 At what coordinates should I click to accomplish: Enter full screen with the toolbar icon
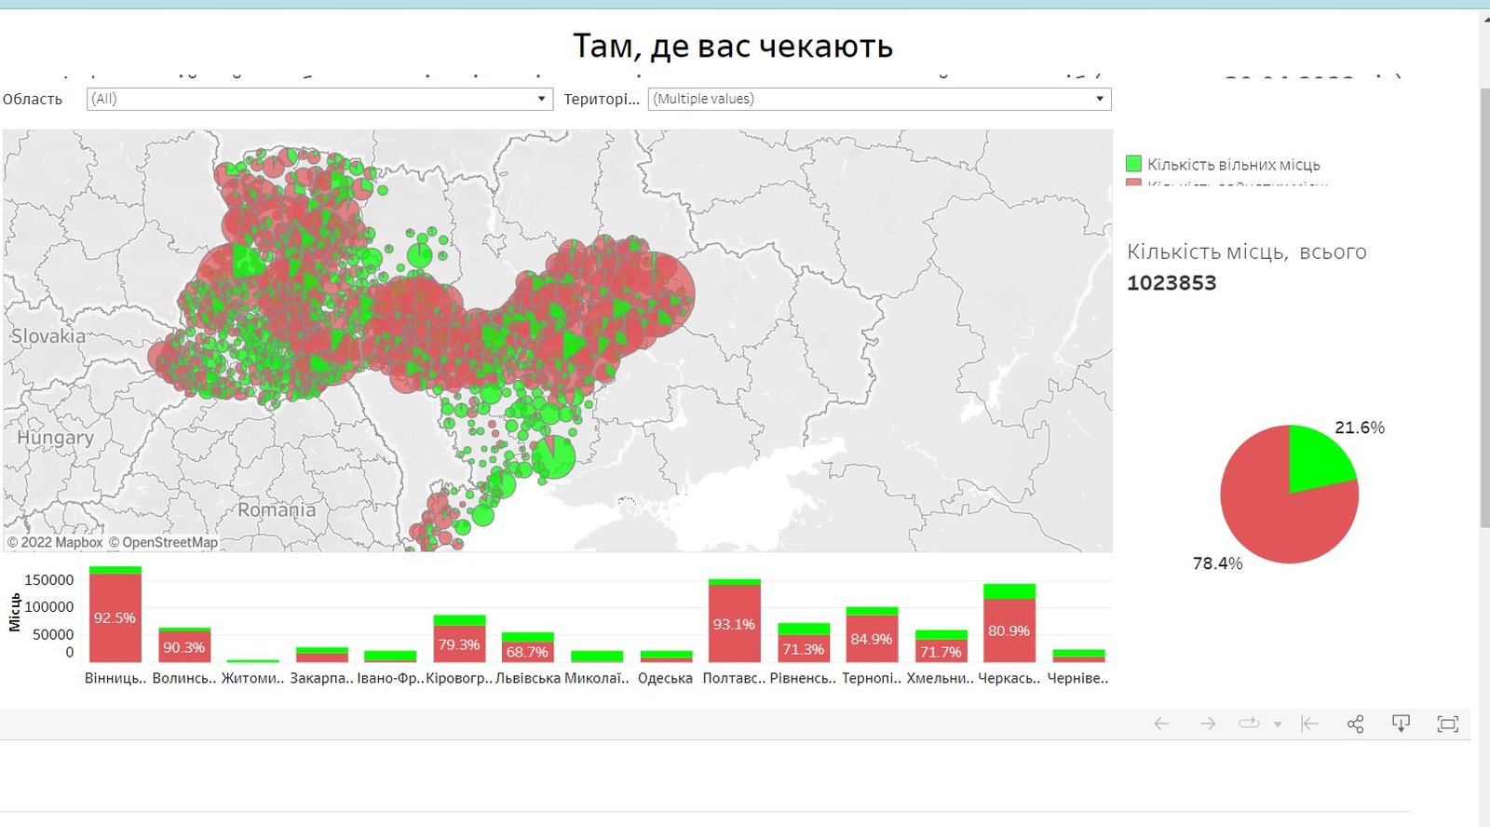[1447, 724]
